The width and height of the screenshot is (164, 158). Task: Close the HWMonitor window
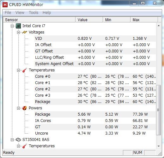[155, 3]
